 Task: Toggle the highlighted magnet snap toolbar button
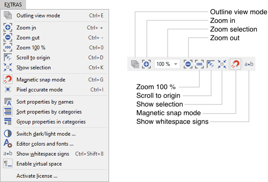(235, 64)
